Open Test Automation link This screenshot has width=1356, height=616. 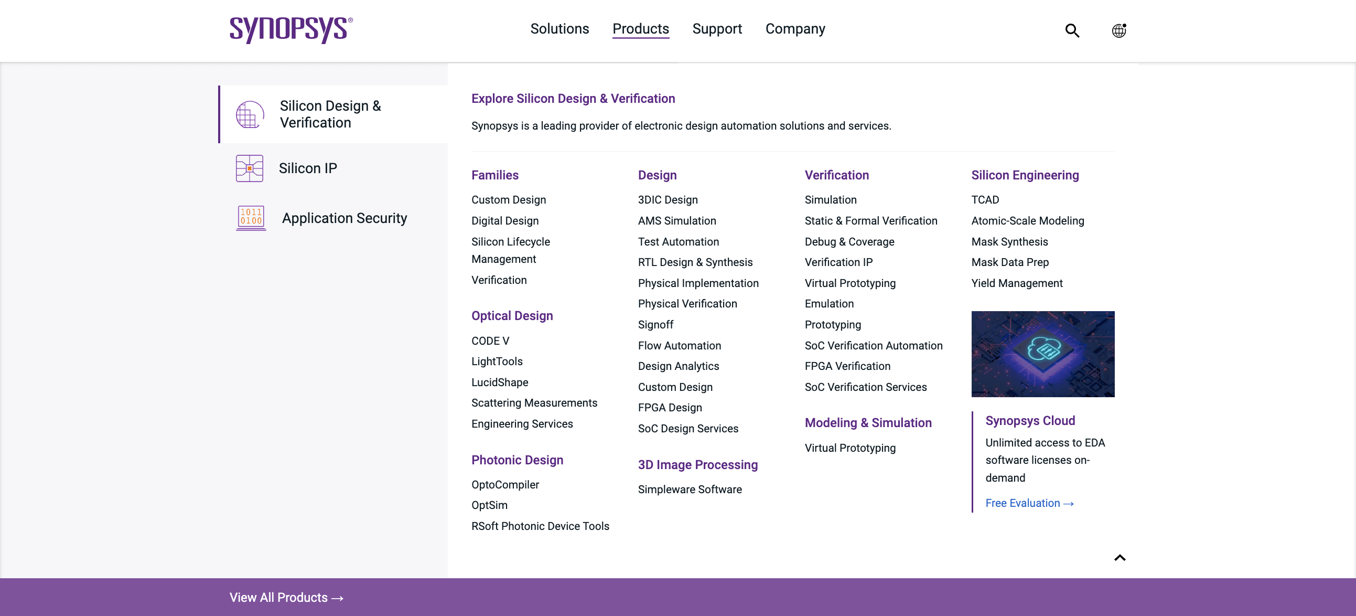pos(678,241)
